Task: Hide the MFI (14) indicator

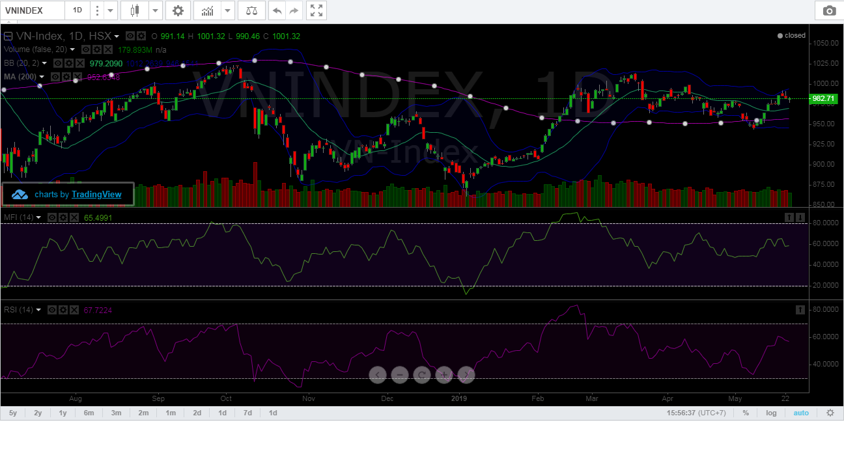Action: (x=53, y=217)
